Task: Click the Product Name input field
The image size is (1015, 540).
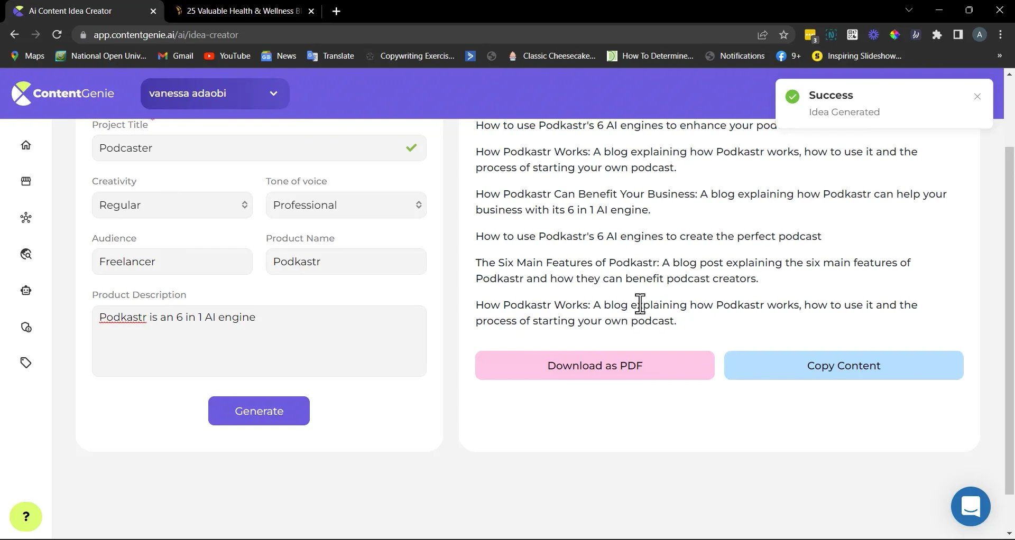Action: 346,262
